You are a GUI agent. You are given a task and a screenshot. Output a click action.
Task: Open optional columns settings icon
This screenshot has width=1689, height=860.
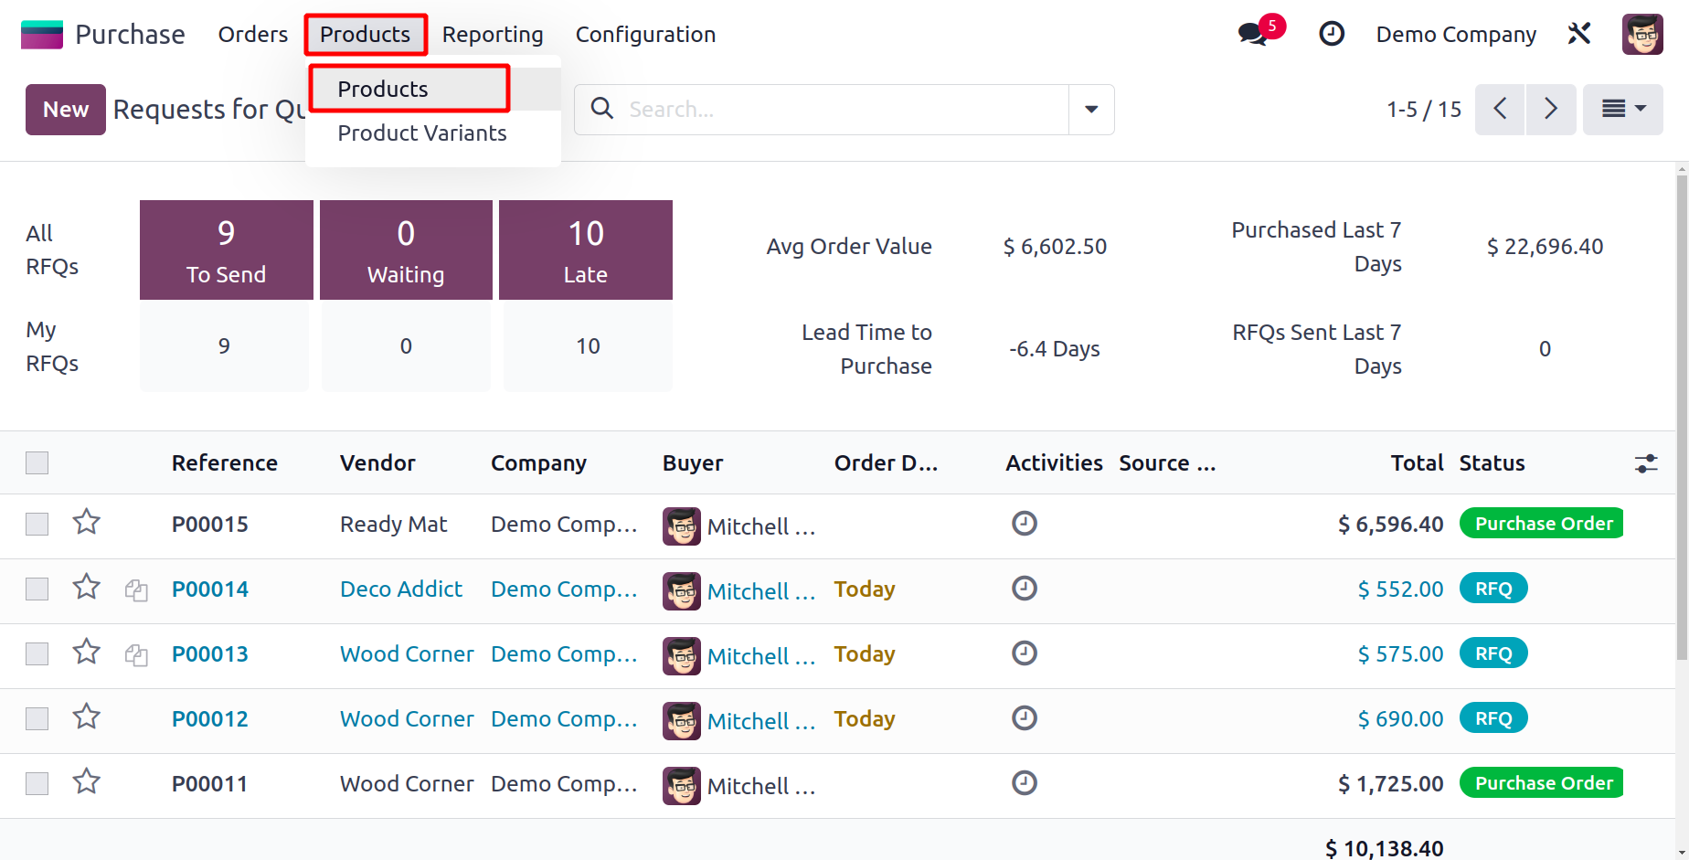point(1646,463)
